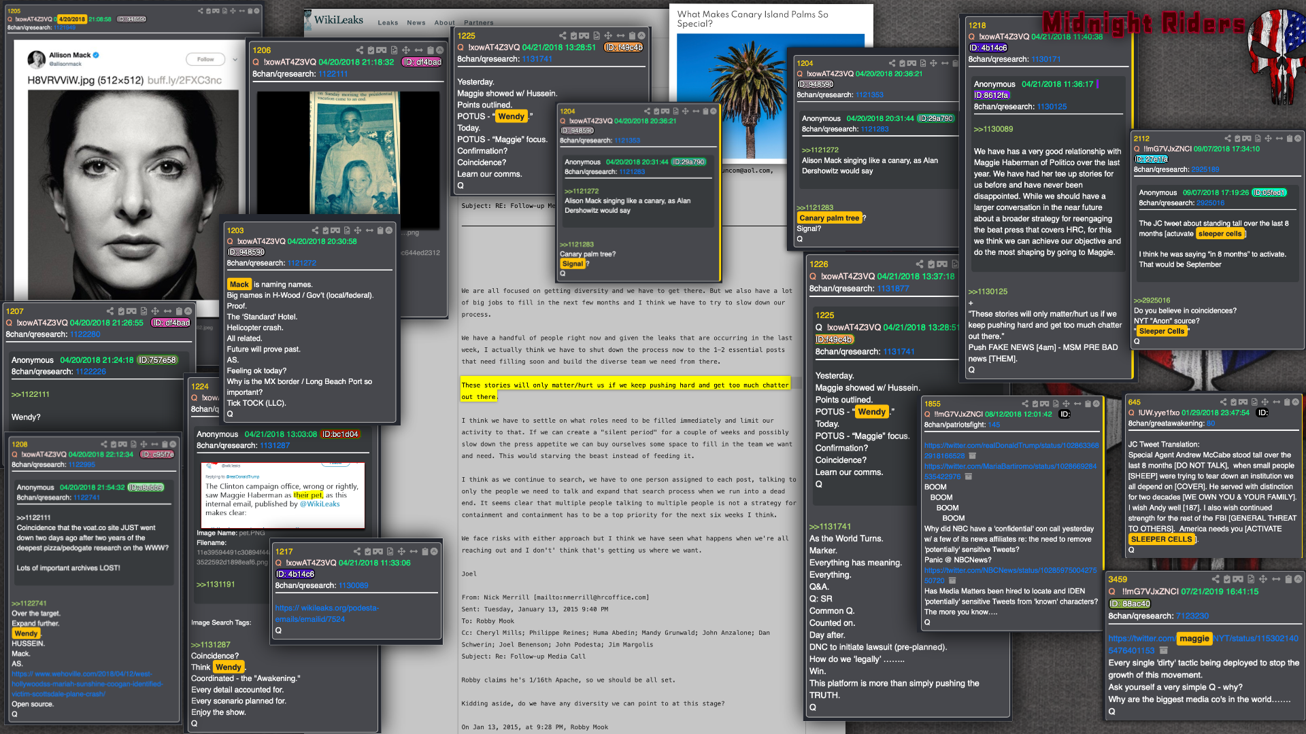Click Follow button on Allison Mack tweet
1306x734 pixels.
pos(205,59)
